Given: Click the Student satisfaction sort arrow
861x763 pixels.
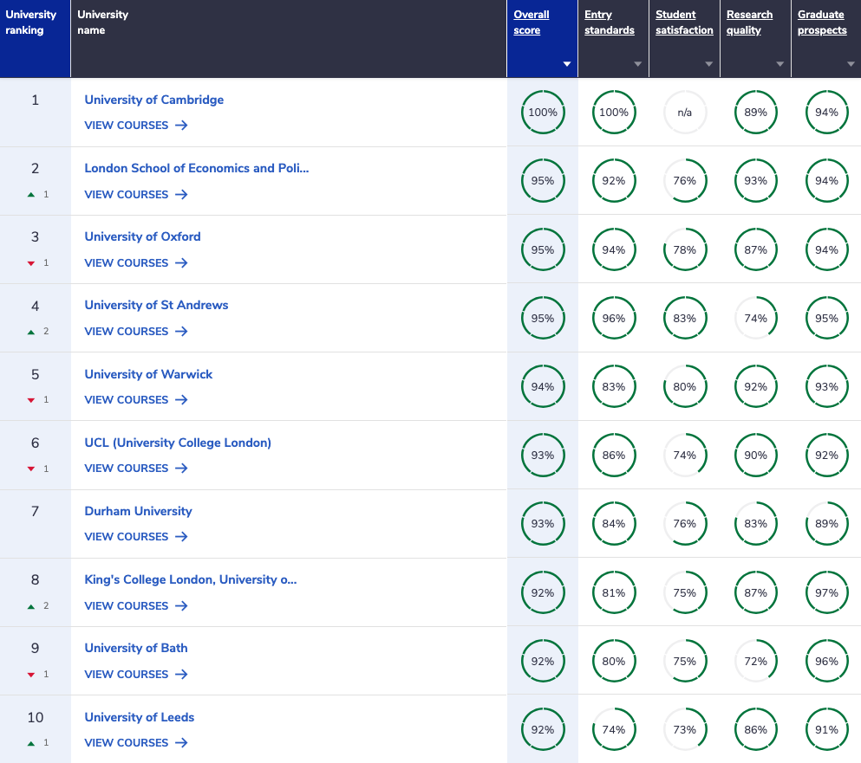Looking at the screenshot, I should coord(709,64).
